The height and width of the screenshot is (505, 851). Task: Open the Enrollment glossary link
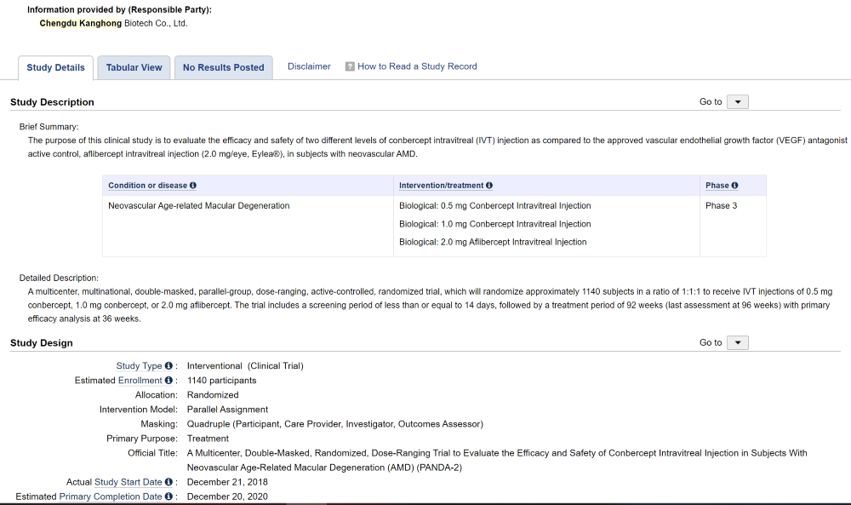click(140, 381)
